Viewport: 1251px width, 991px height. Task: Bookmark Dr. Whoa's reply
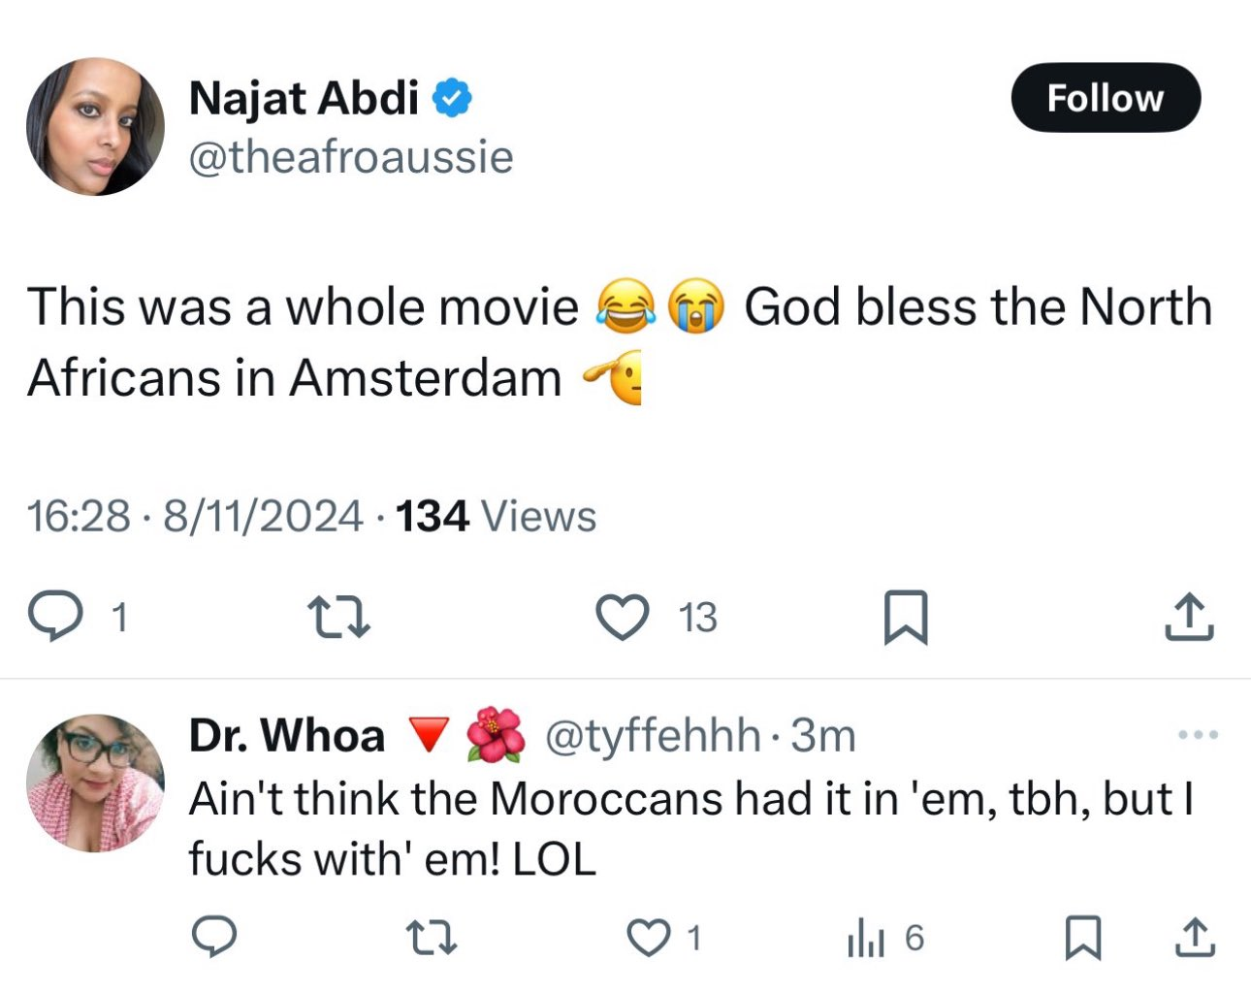tap(1081, 938)
